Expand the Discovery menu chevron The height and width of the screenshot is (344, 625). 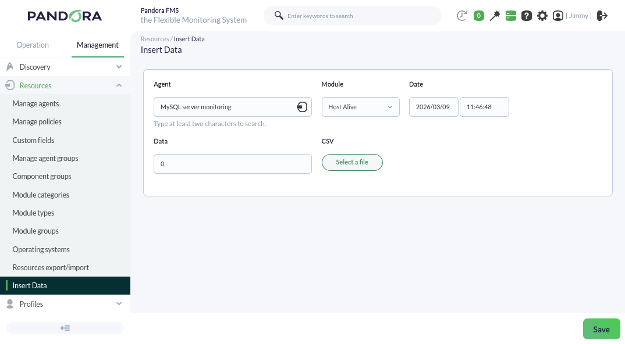(x=119, y=67)
